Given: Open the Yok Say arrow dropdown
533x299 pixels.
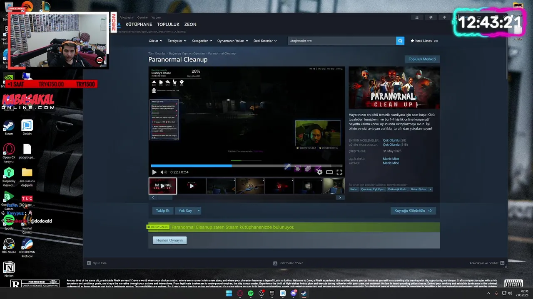Looking at the screenshot, I should click(199, 211).
